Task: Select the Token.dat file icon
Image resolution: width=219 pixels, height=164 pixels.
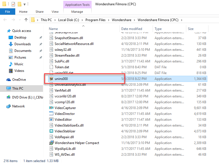Action: [51, 67]
